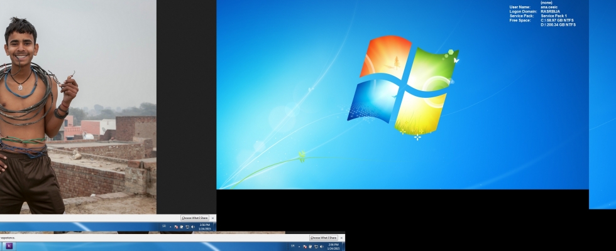This screenshot has height=251, width=616.
Task: Open the date and time in lower taskbar
Action: click(333, 247)
